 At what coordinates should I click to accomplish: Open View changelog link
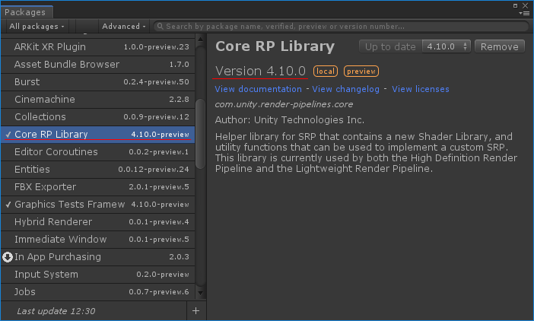(x=345, y=89)
